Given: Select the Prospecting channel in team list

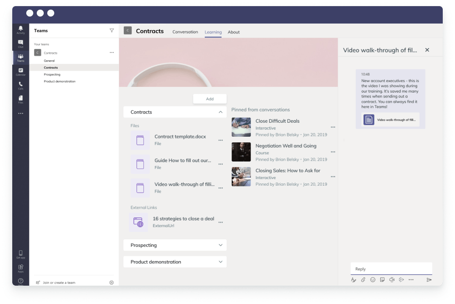Looking at the screenshot, I should [x=52, y=75].
